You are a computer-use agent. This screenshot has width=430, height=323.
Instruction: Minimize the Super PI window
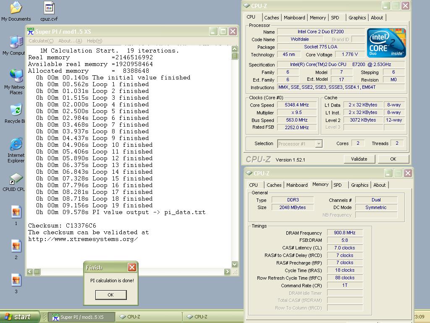tap(213, 32)
